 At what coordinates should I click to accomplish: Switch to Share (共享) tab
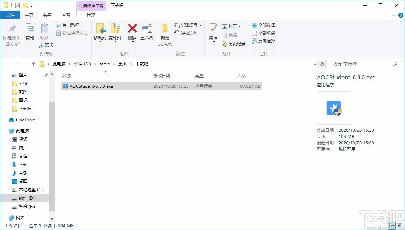47,15
